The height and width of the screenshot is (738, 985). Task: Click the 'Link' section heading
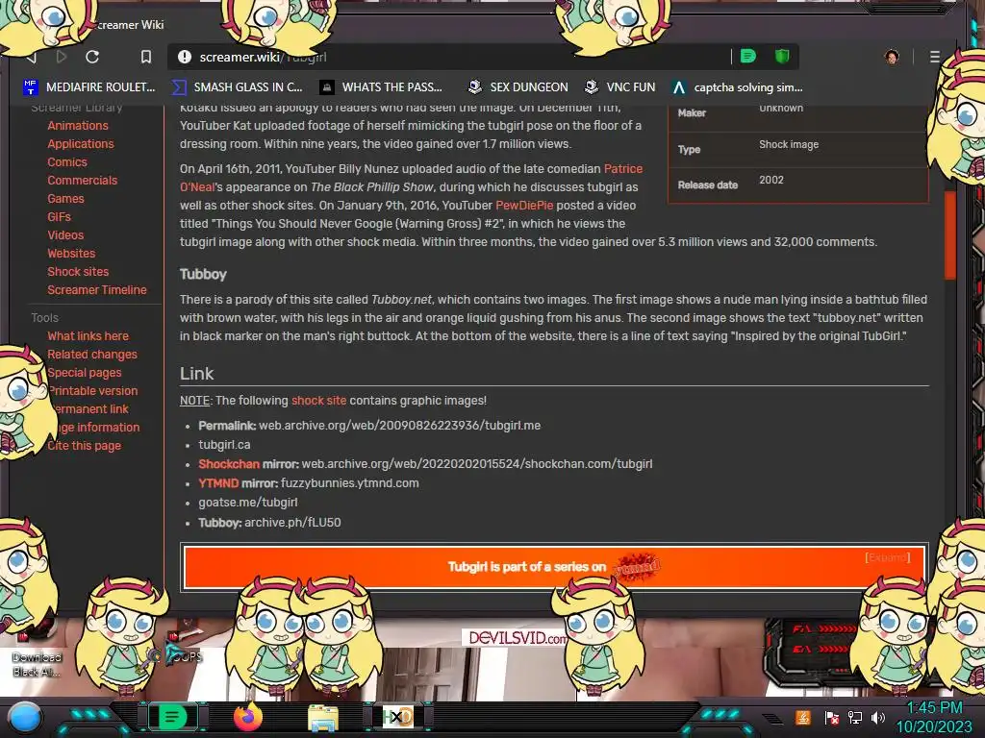pos(196,374)
